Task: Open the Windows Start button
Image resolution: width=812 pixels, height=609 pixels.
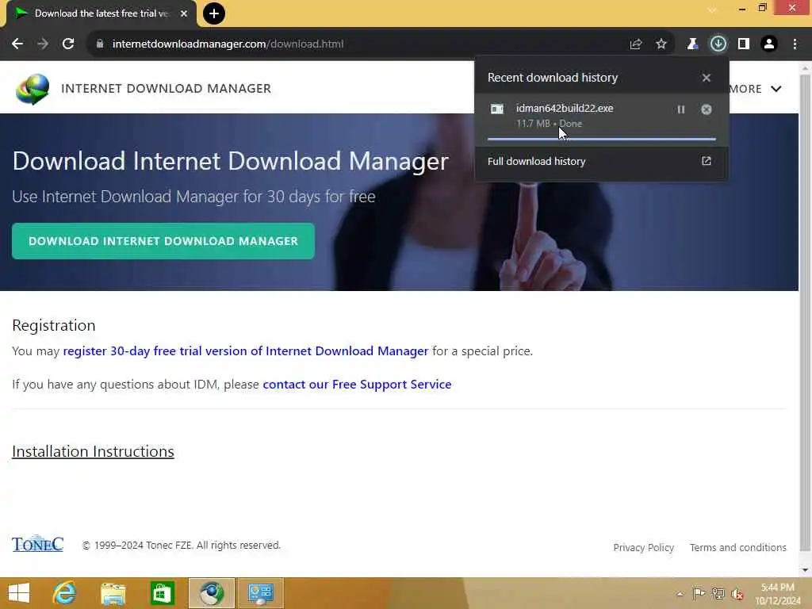Action: click(x=19, y=593)
